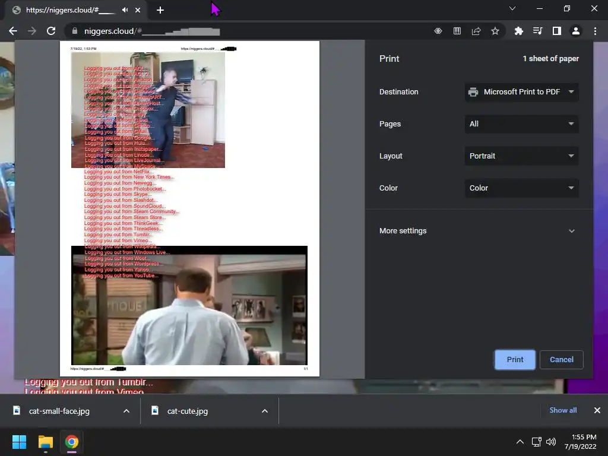
Task: Expand options chevron for cat-cute.jpg
Action: pyautogui.click(x=265, y=411)
